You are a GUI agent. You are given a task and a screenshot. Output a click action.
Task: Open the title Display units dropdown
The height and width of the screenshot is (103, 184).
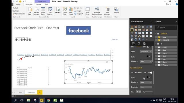[146, 61]
